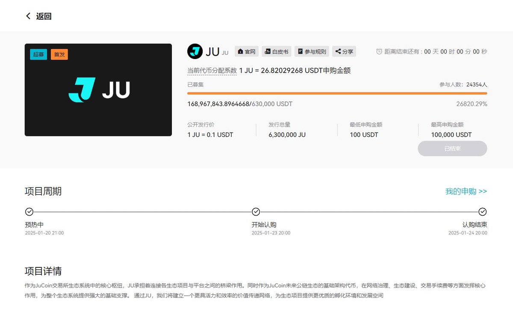Click the home icon on 官网 button
The height and width of the screenshot is (314, 513).
click(x=240, y=51)
